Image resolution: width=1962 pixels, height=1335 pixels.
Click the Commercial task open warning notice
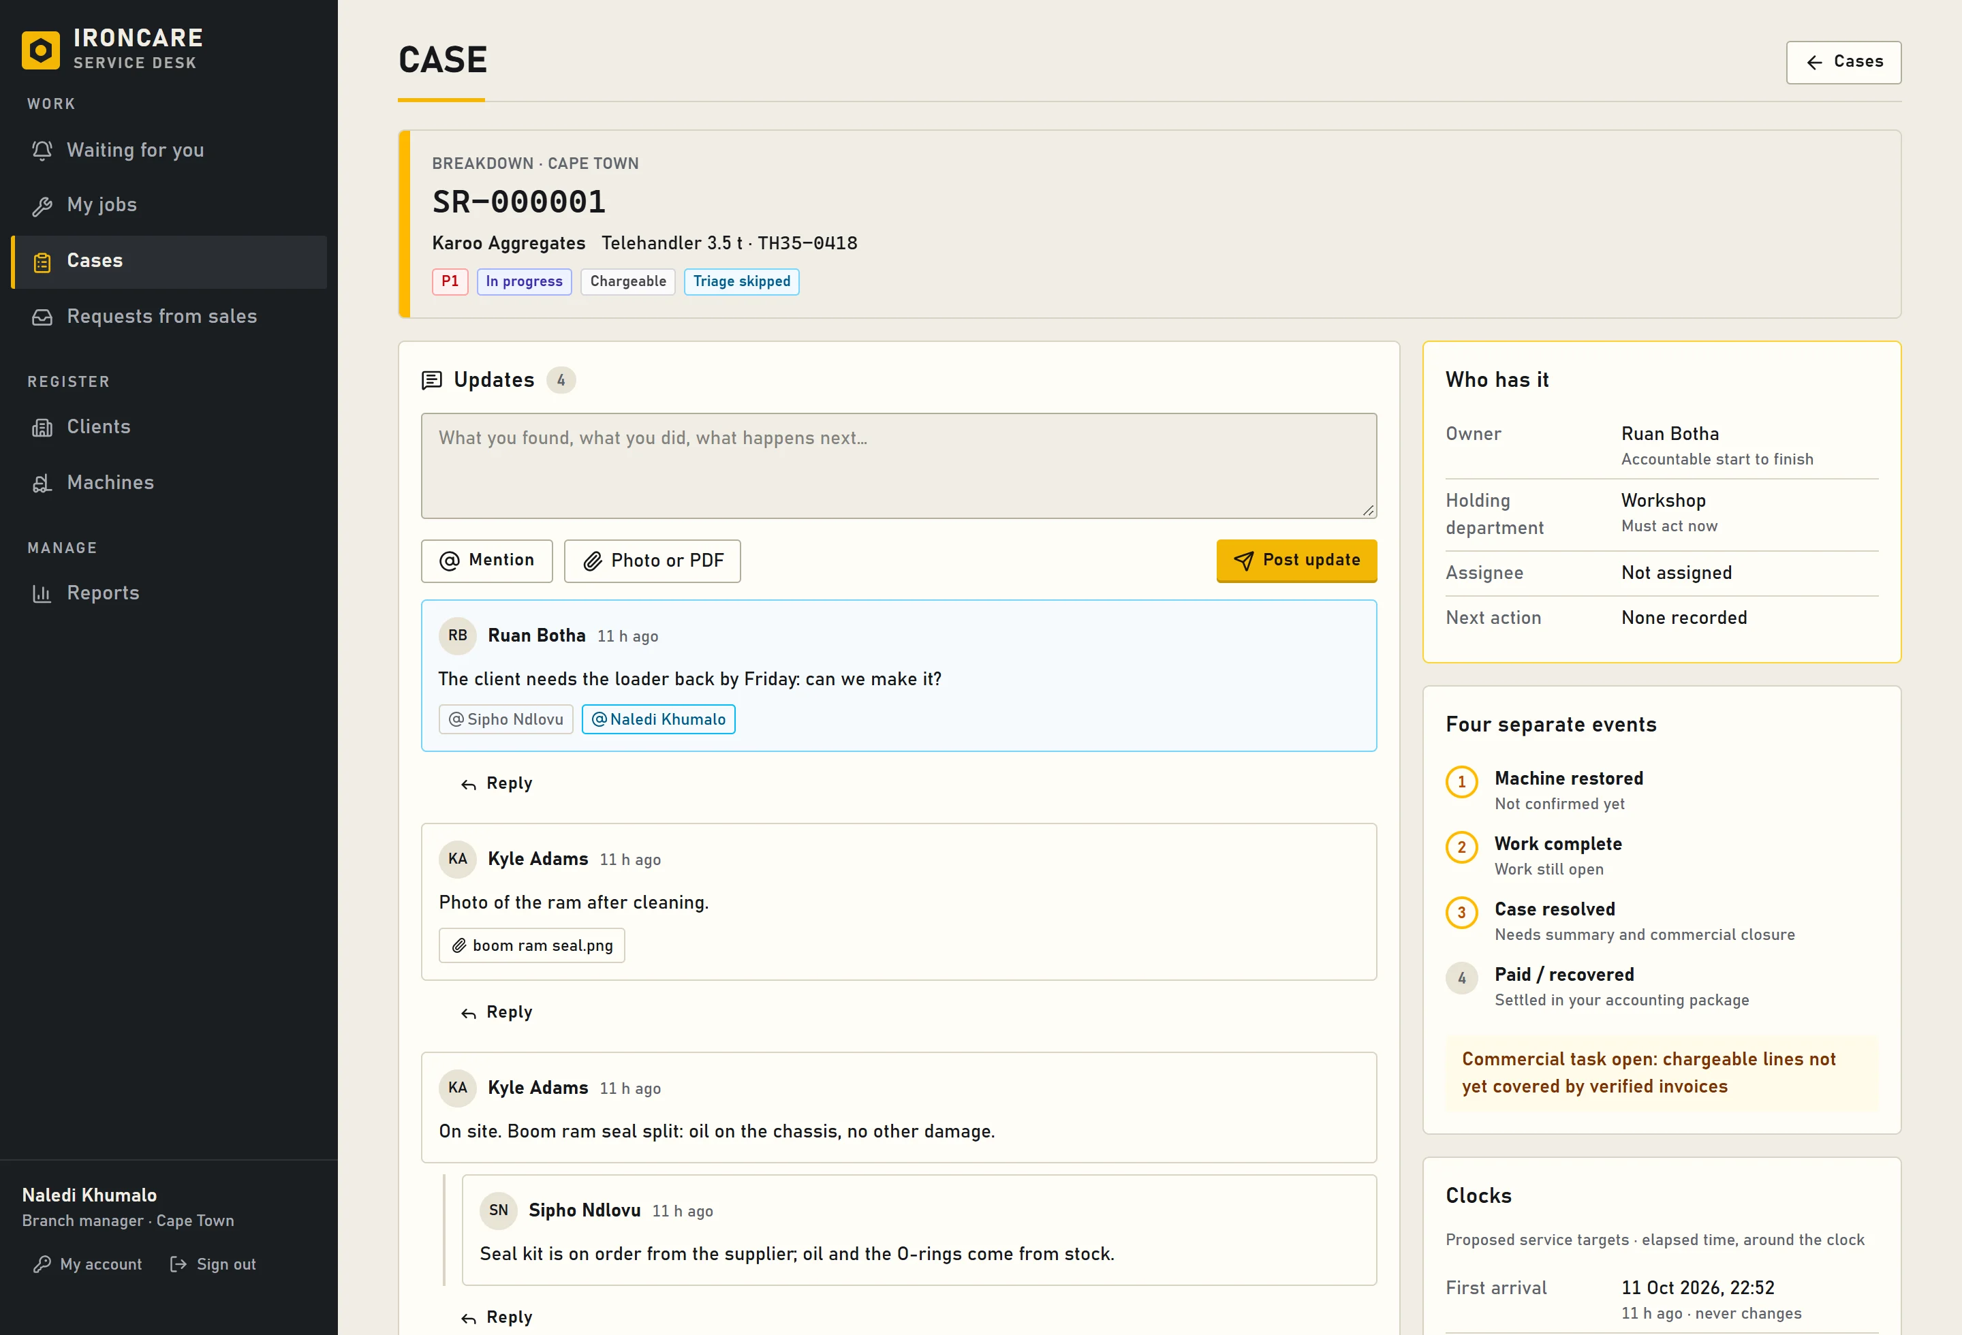(x=1662, y=1073)
